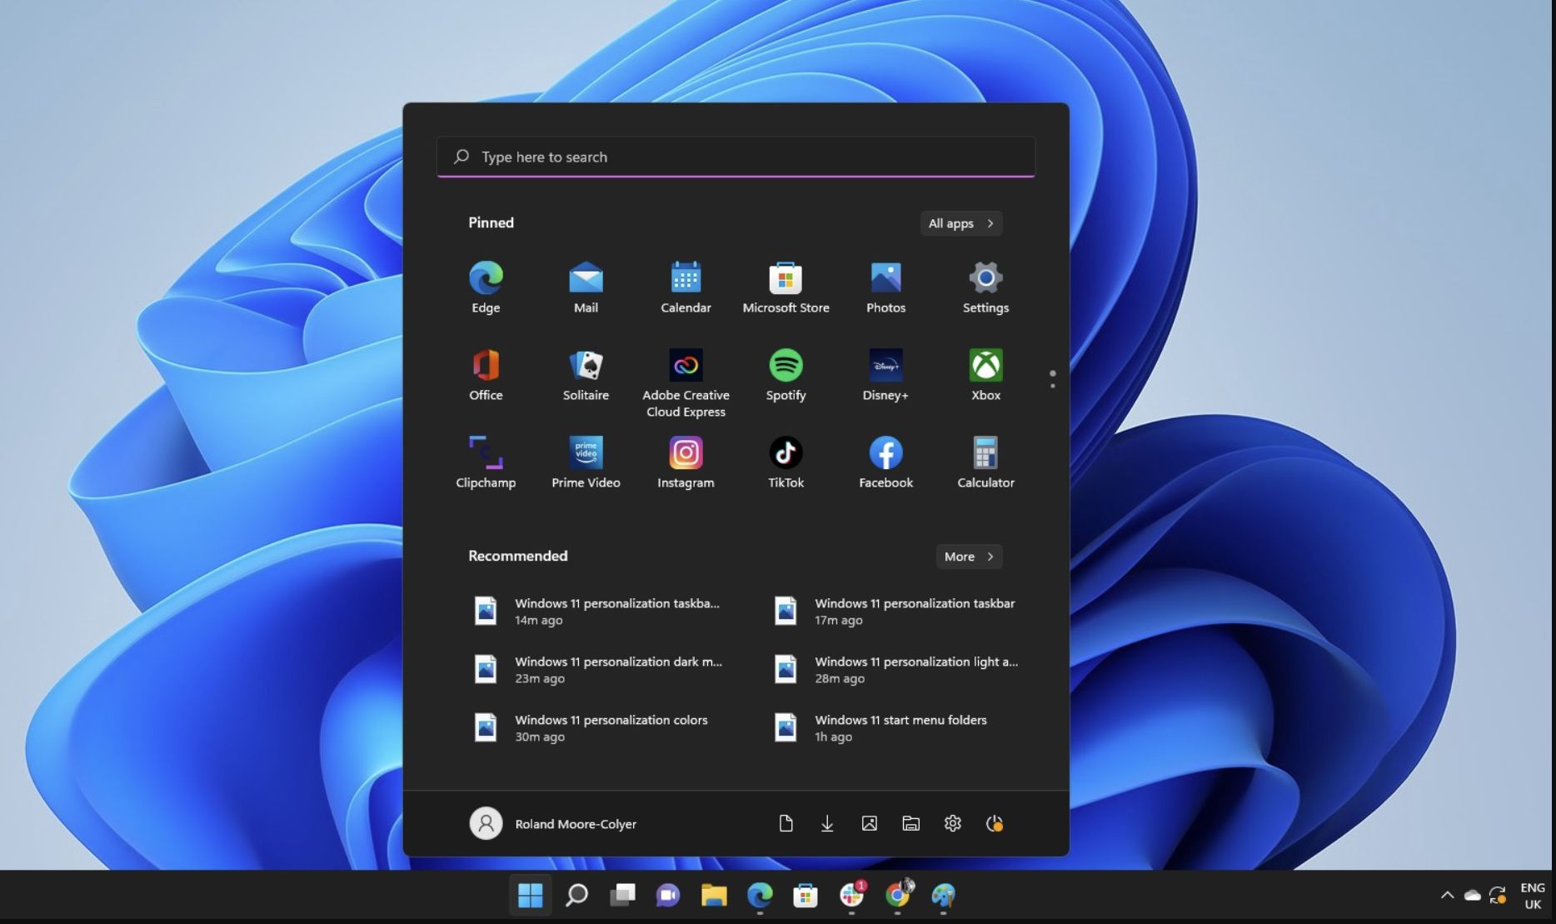Launch the Photos app
The image size is (1556, 924).
click(885, 287)
